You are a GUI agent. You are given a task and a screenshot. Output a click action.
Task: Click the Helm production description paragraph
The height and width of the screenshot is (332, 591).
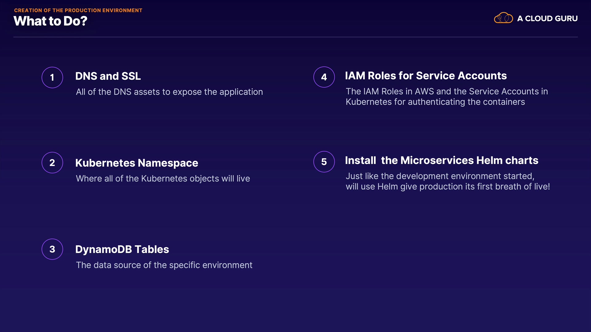point(448,181)
